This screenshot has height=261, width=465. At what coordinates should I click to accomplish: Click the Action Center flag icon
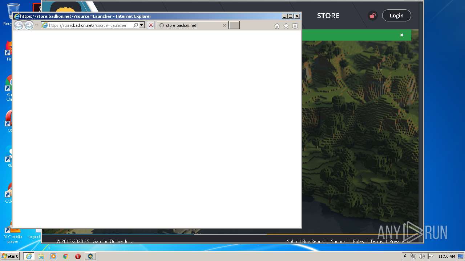430,256
